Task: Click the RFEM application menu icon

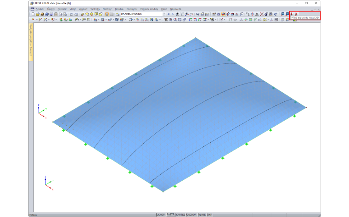Action: pos(32,9)
